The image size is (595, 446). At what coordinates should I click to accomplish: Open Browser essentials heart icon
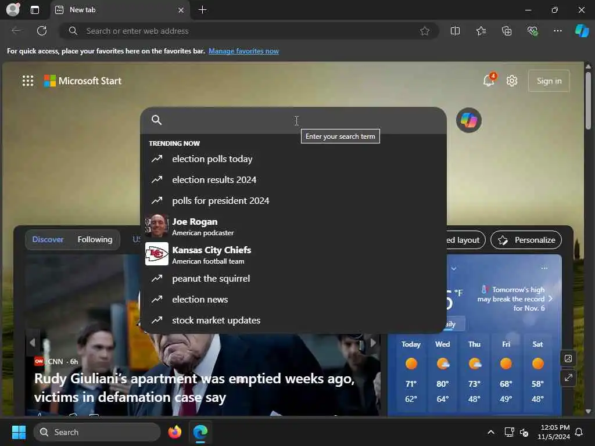[532, 31]
